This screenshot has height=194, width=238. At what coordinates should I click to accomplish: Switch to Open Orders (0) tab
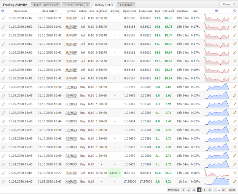pos(76,5)
